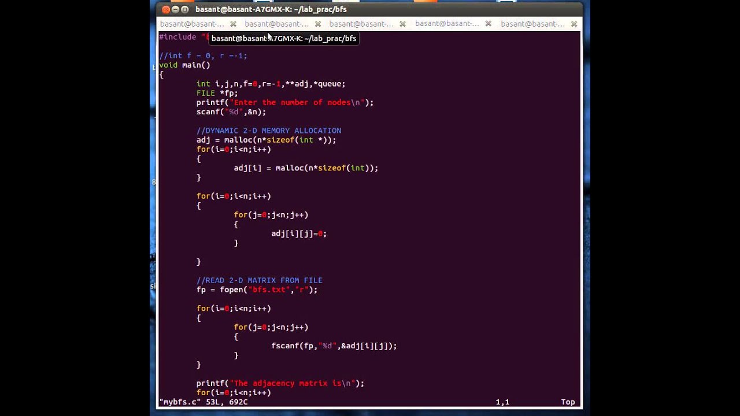Click 'The adjacency matrix is' printf line

click(280, 383)
